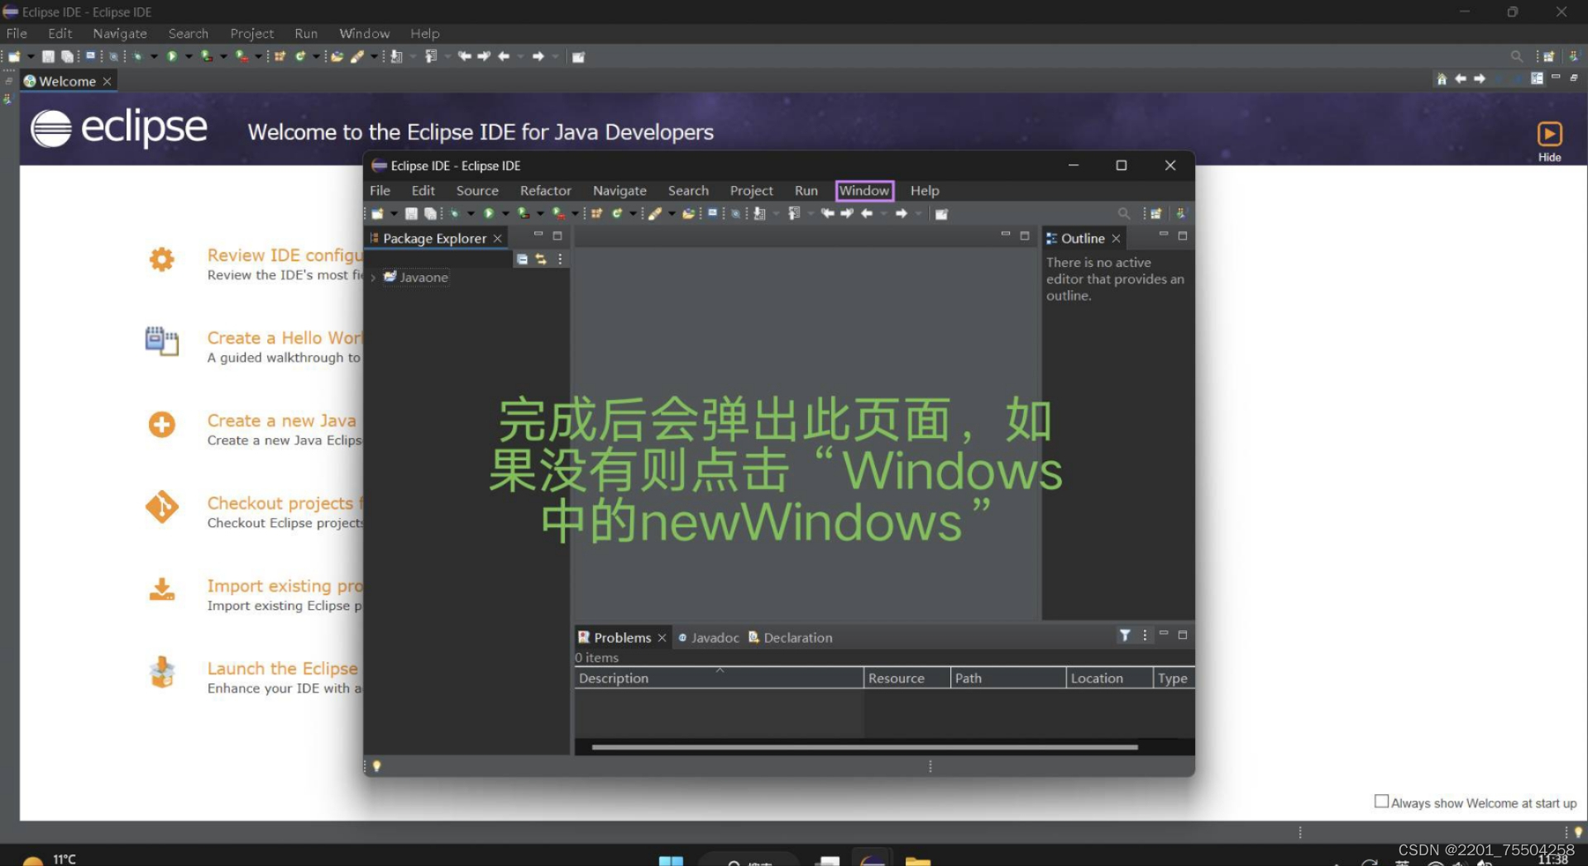Minimize the Outline view panel
This screenshot has height=866, width=1588.
pyautogui.click(x=1163, y=236)
